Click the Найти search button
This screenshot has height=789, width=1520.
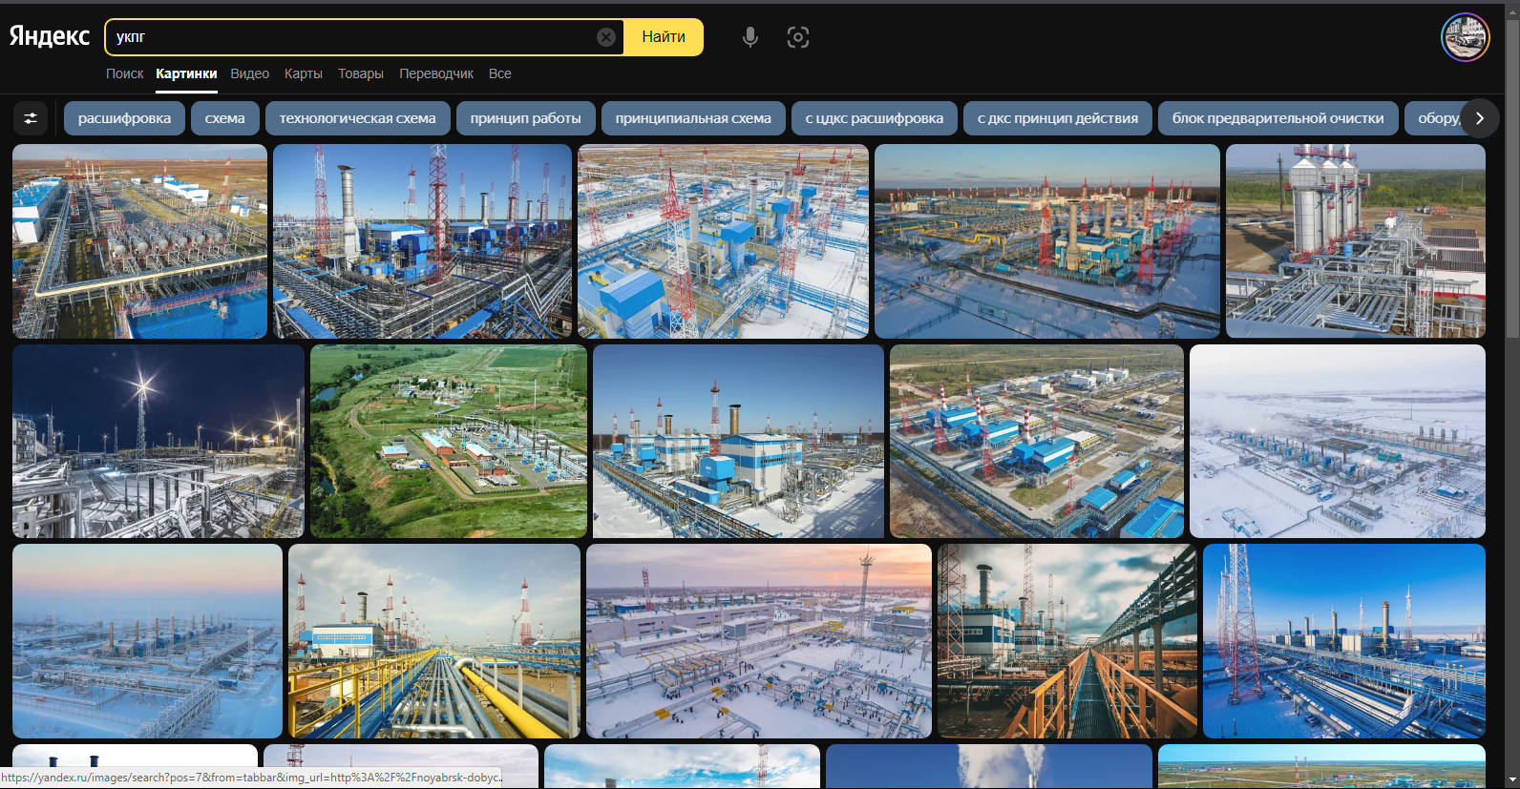coord(664,37)
